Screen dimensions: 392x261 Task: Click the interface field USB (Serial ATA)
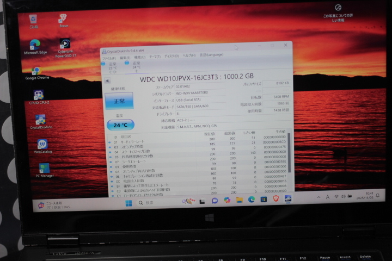click(201, 100)
